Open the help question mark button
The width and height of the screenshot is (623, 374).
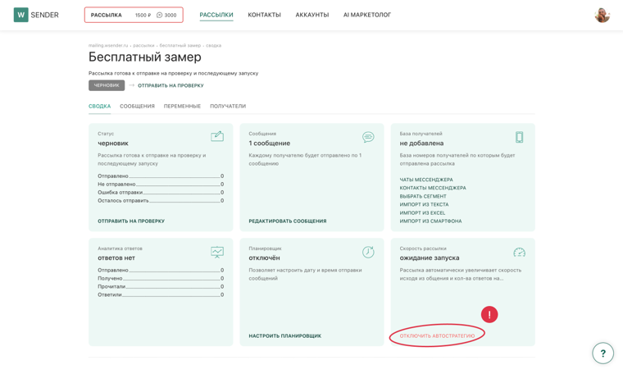tap(603, 353)
